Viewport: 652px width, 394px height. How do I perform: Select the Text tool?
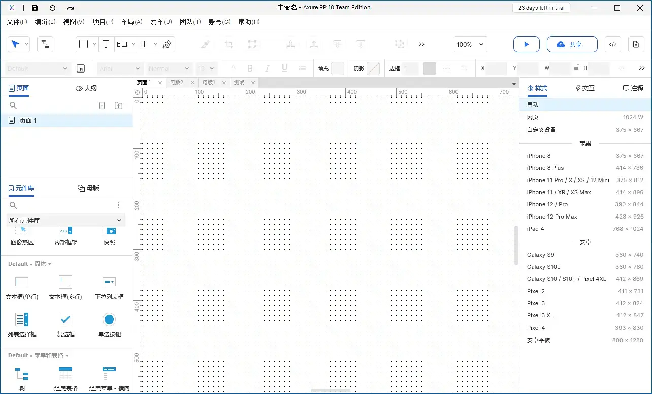(x=106, y=44)
